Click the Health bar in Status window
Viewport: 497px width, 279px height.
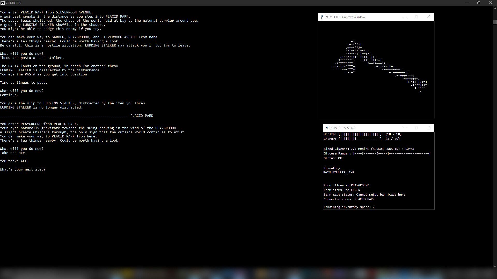360,134
